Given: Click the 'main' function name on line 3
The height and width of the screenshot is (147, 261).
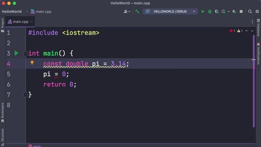Looking at the screenshot, I should pyautogui.click(x=51, y=53).
